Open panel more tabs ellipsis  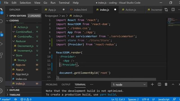[92, 84]
